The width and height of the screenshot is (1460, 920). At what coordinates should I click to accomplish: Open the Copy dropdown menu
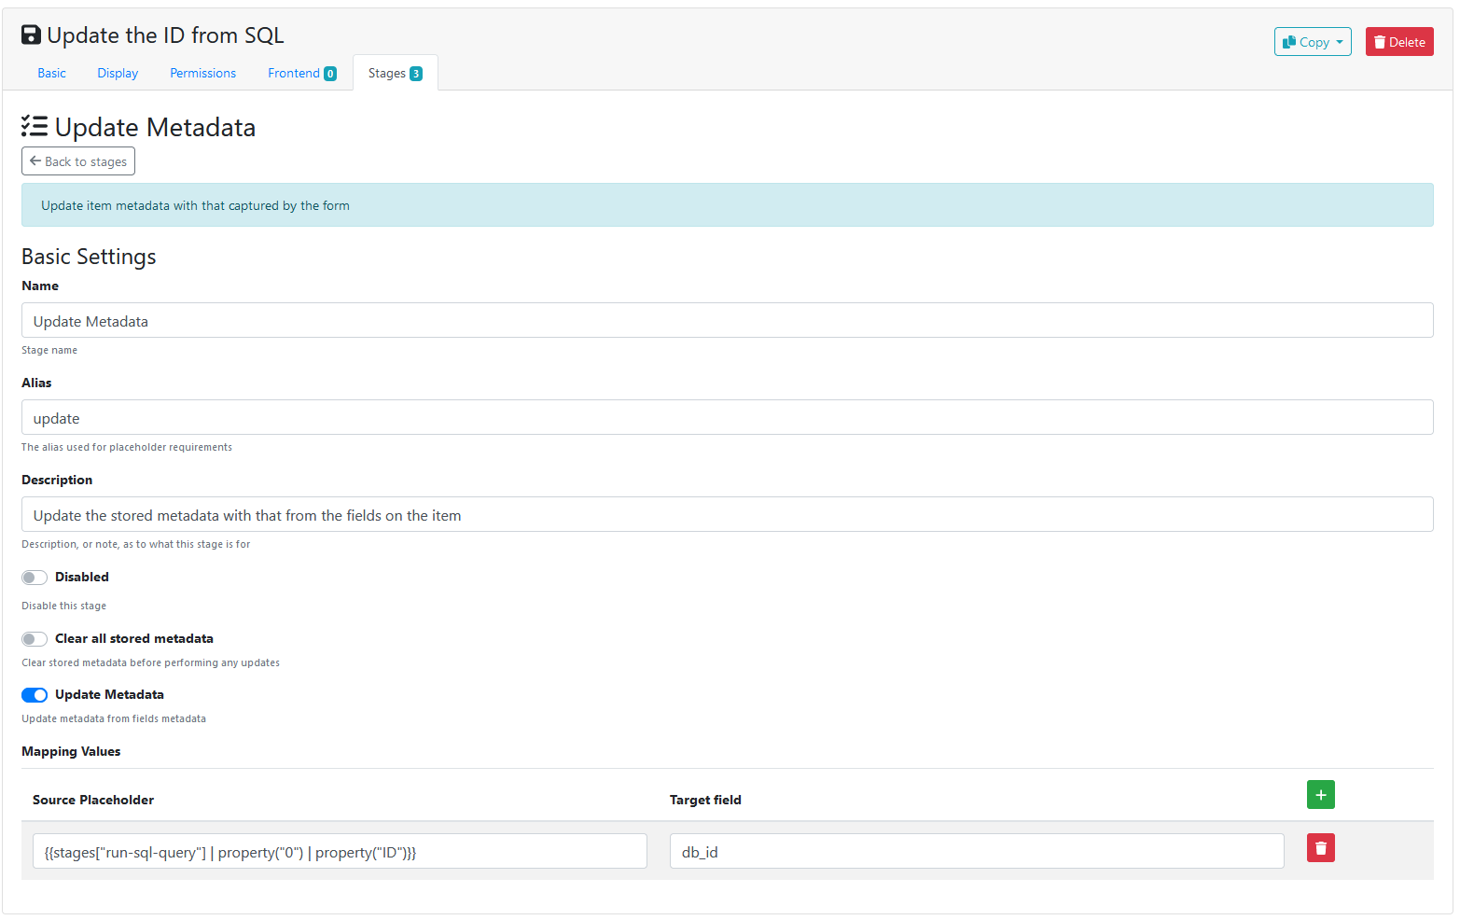point(1312,42)
